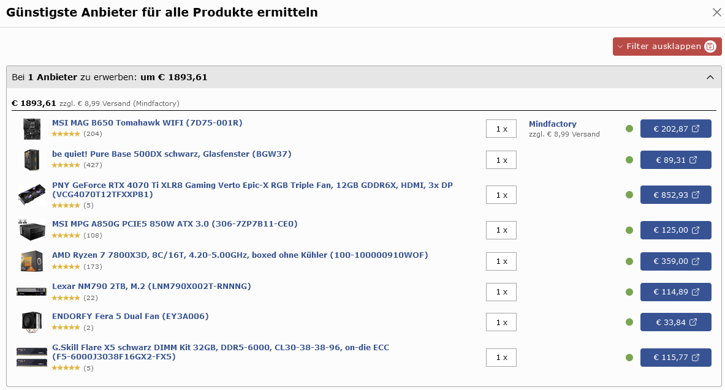This screenshot has width=725, height=390.
Task: Expand filters with Filter ausklappen button
Action: click(x=661, y=47)
